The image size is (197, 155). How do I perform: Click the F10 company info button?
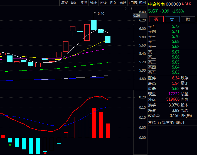tap(113, 3)
